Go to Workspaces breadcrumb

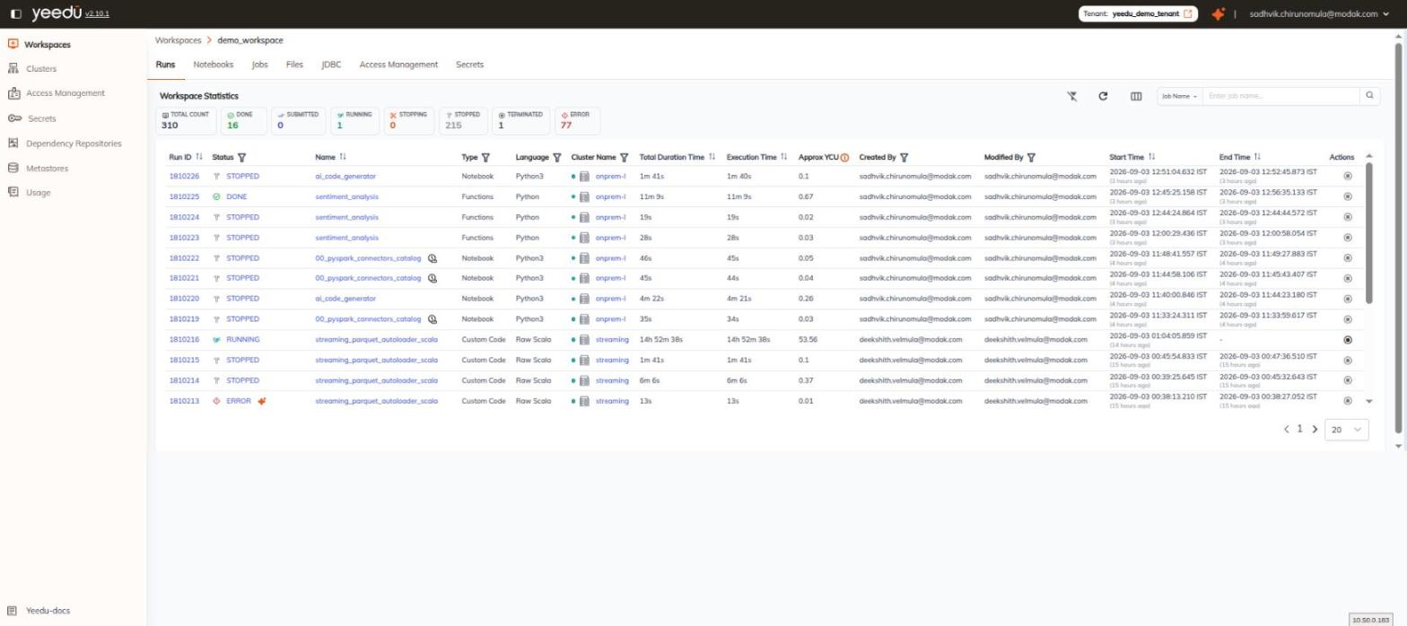tap(178, 40)
